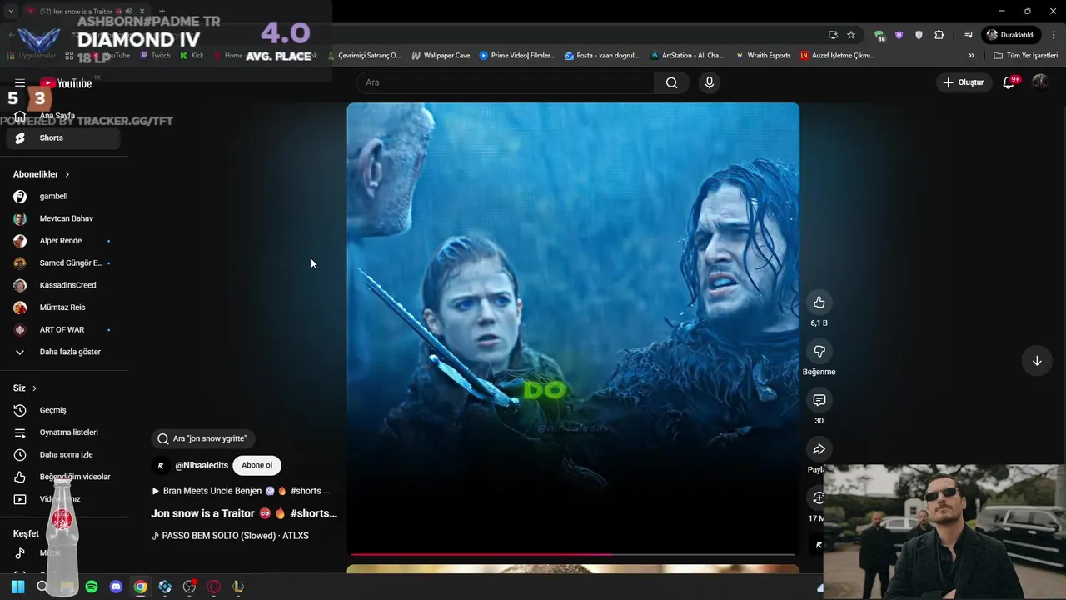Open the Mümtaz Reis subscription channel

(63, 307)
